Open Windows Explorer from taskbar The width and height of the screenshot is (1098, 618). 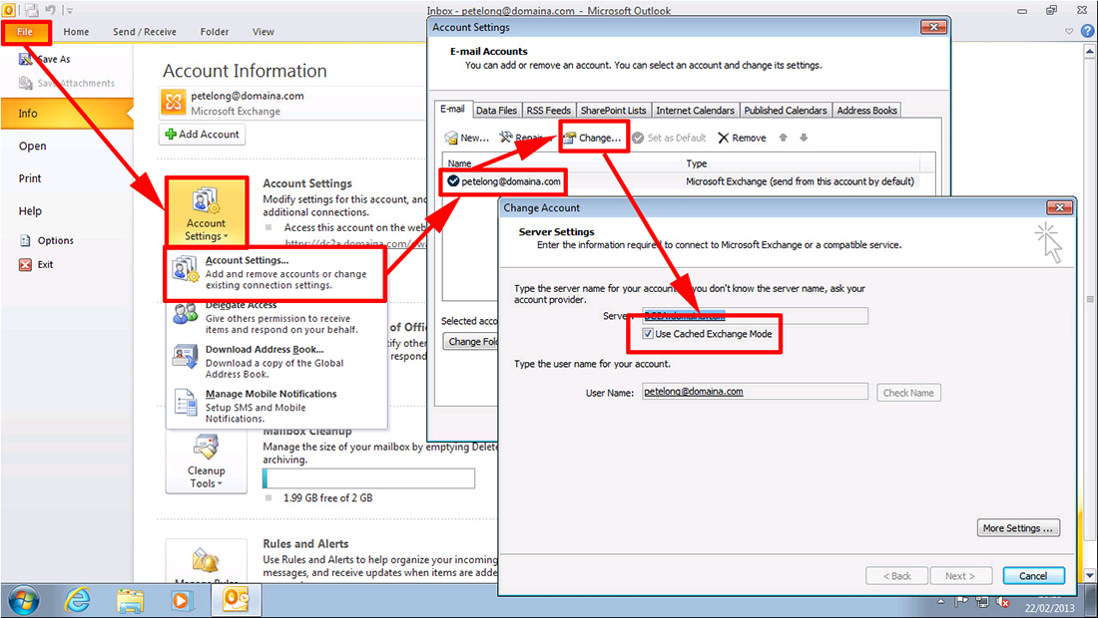[x=130, y=600]
